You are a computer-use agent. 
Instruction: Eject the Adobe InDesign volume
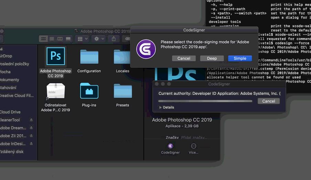tap(31, 144)
